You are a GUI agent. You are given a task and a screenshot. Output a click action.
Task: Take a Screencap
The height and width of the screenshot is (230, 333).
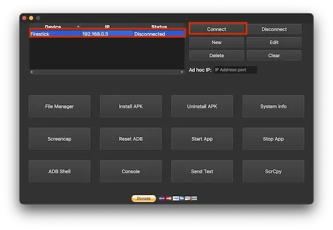click(x=59, y=139)
